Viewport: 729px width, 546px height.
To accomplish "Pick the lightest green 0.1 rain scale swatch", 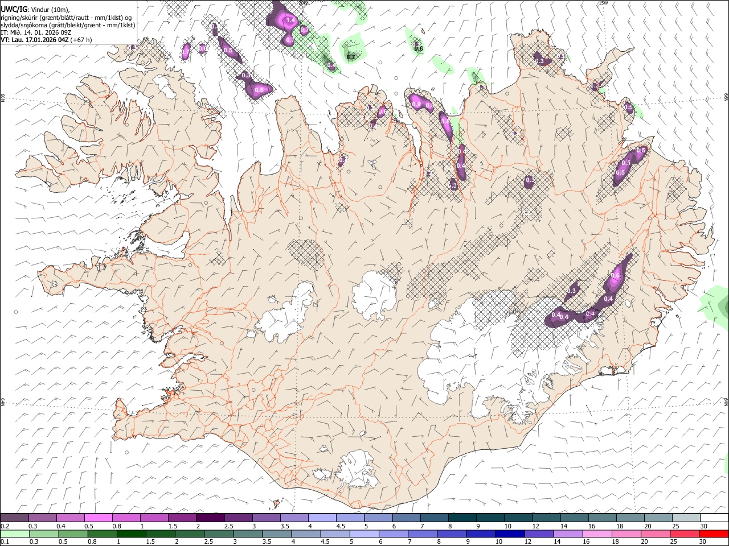I will (15, 534).
